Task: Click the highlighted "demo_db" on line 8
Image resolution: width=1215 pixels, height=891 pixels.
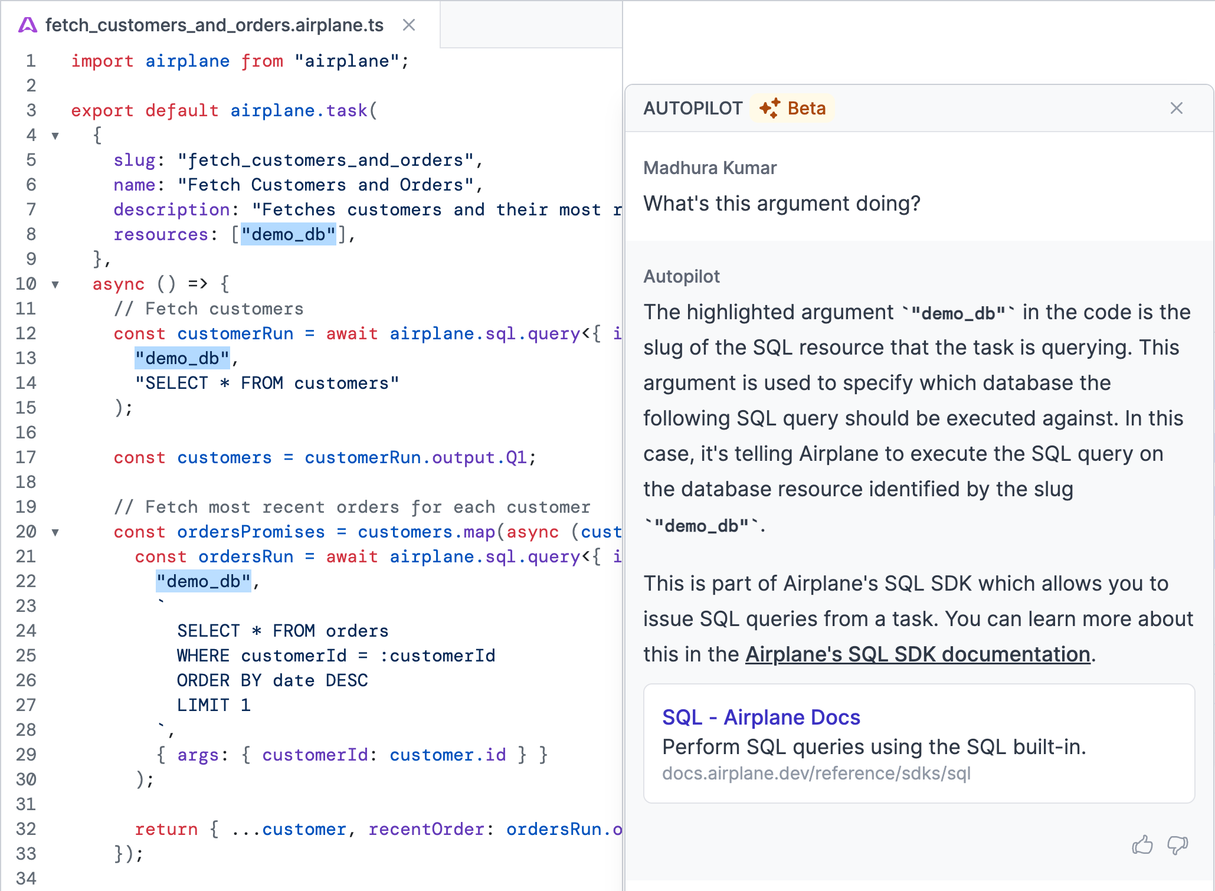Action: click(289, 234)
